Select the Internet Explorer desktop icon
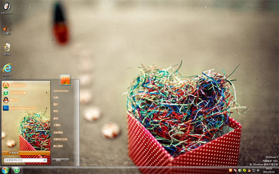 (x=7, y=71)
